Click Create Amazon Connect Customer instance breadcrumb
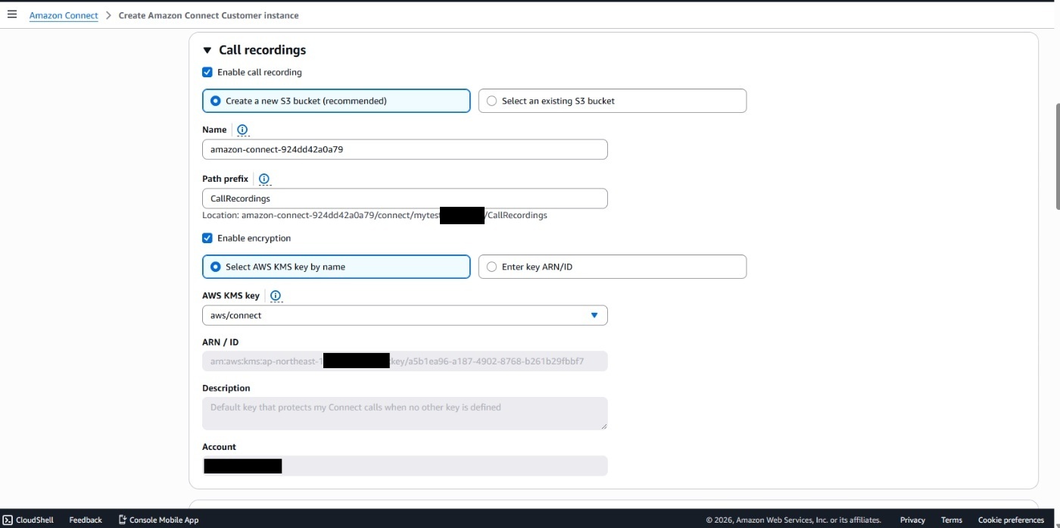The image size is (1060, 528). 208,15
